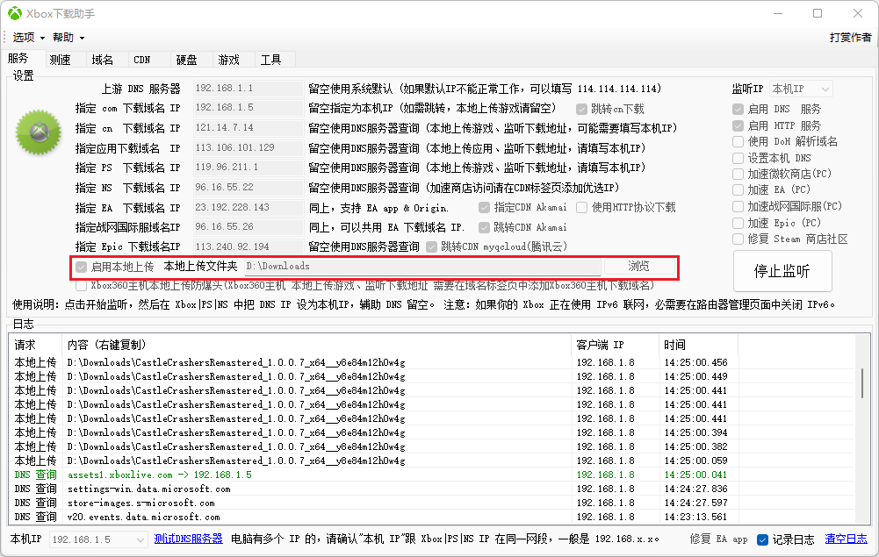Toggle the 记录日志 checkbox
This screenshot has width=879, height=557.
pos(785,539)
